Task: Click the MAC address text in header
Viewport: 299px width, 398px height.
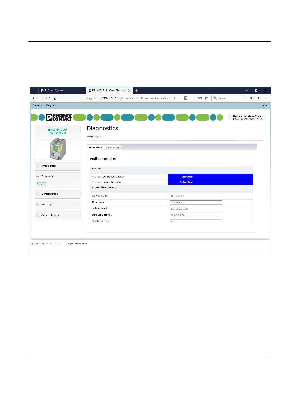Action: [x=248, y=119]
